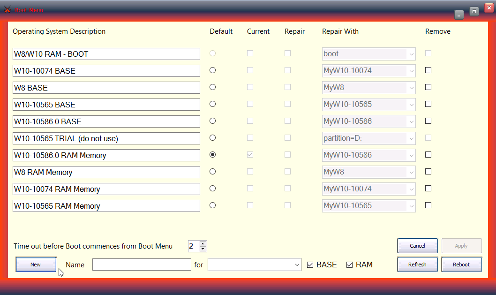Tick Remove for W10-10074 RAM Memory

pyautogui.click(x=428, y=189)
